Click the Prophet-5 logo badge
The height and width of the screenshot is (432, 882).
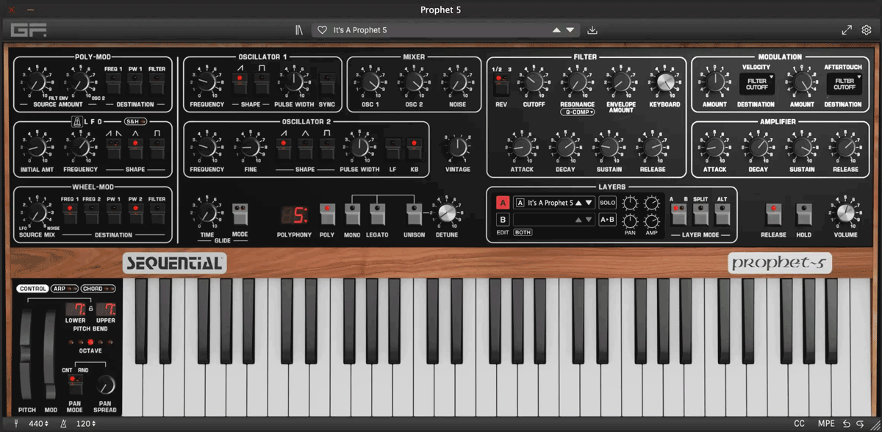780,263
